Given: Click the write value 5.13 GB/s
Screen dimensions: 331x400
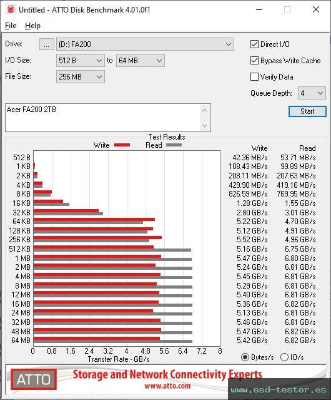Looking at the screenshot, I should point(252,313).
